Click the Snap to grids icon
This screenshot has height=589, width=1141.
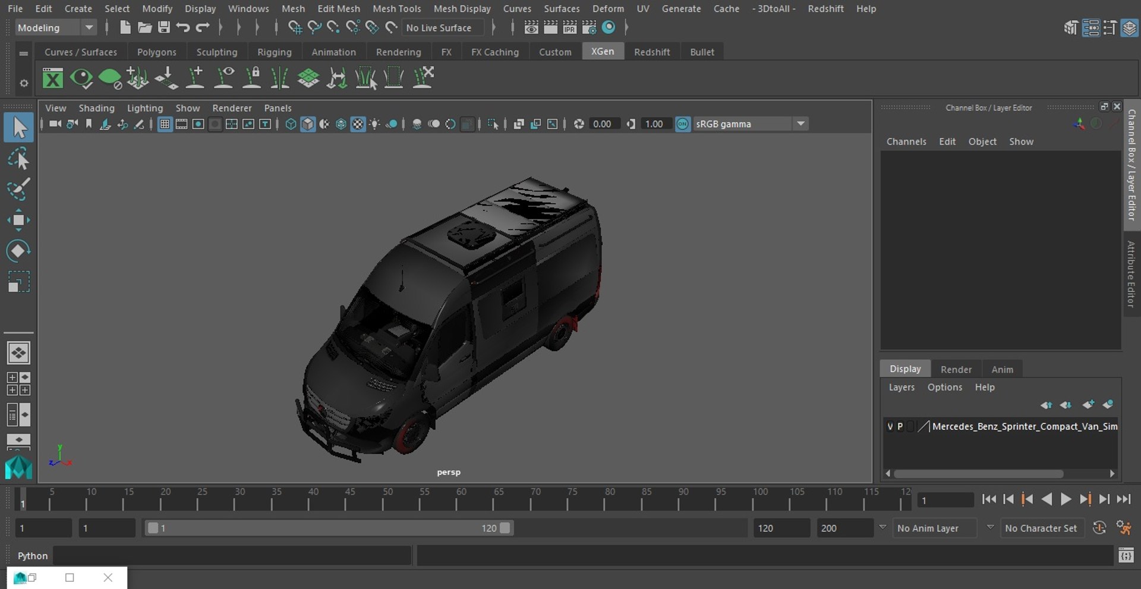tap(295, 27)
